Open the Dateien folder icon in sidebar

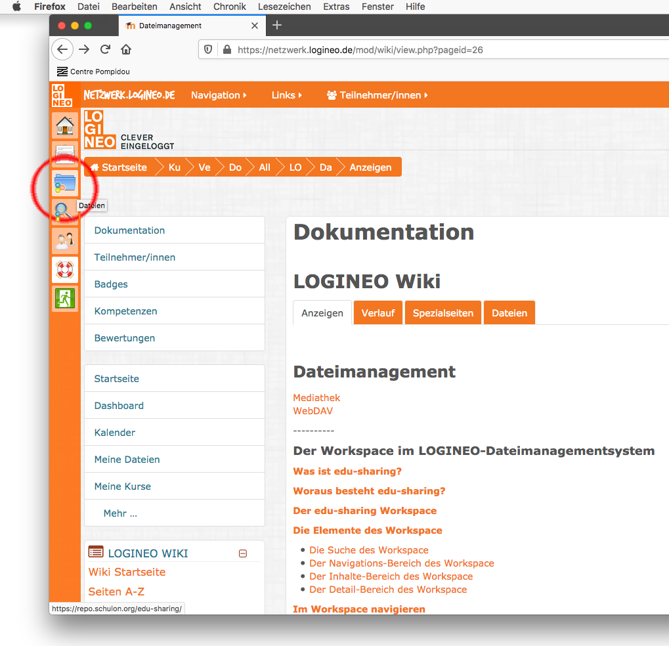pyautogui.click(x=65, y=183)
